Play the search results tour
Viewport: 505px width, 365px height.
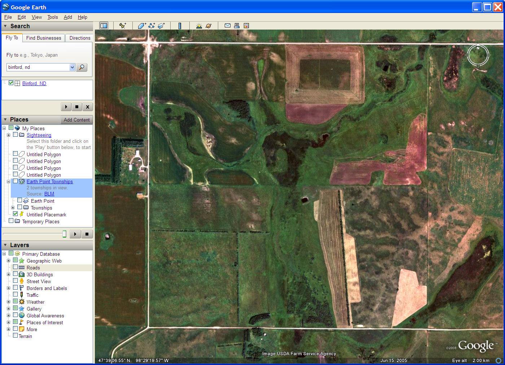coord(66,107)
